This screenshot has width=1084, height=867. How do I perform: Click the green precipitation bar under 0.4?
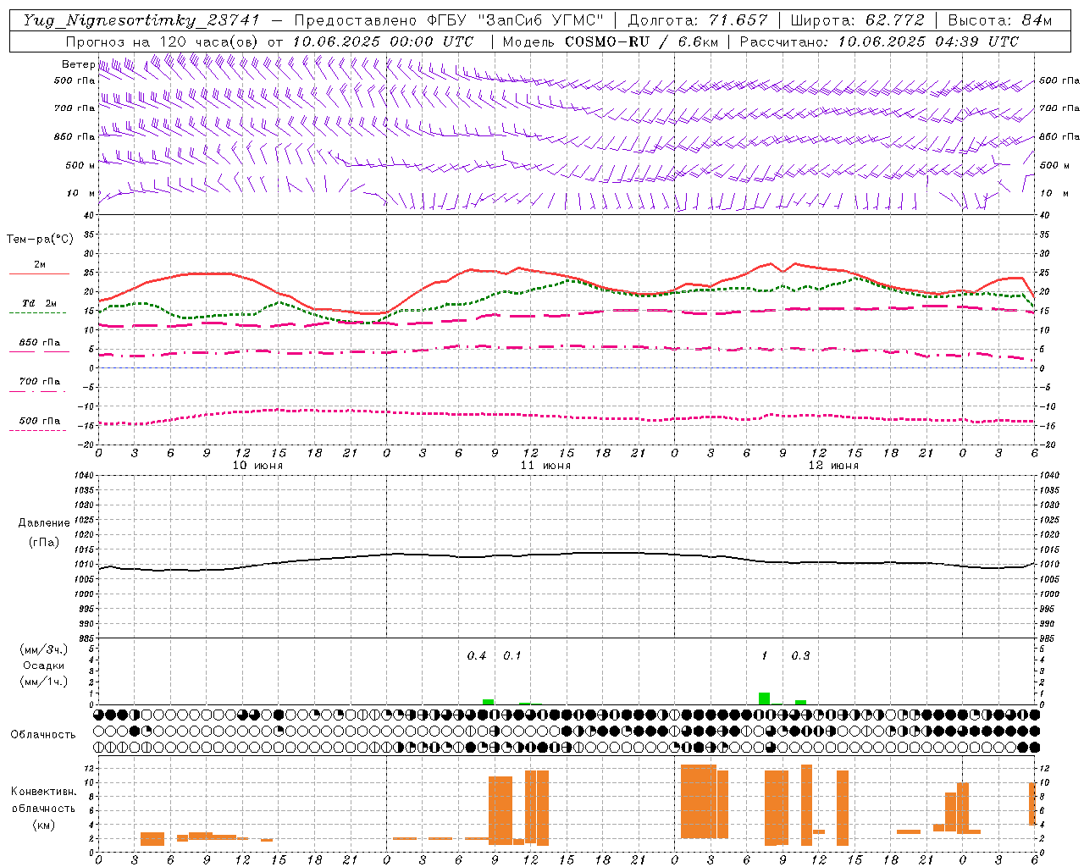(488, 702)
